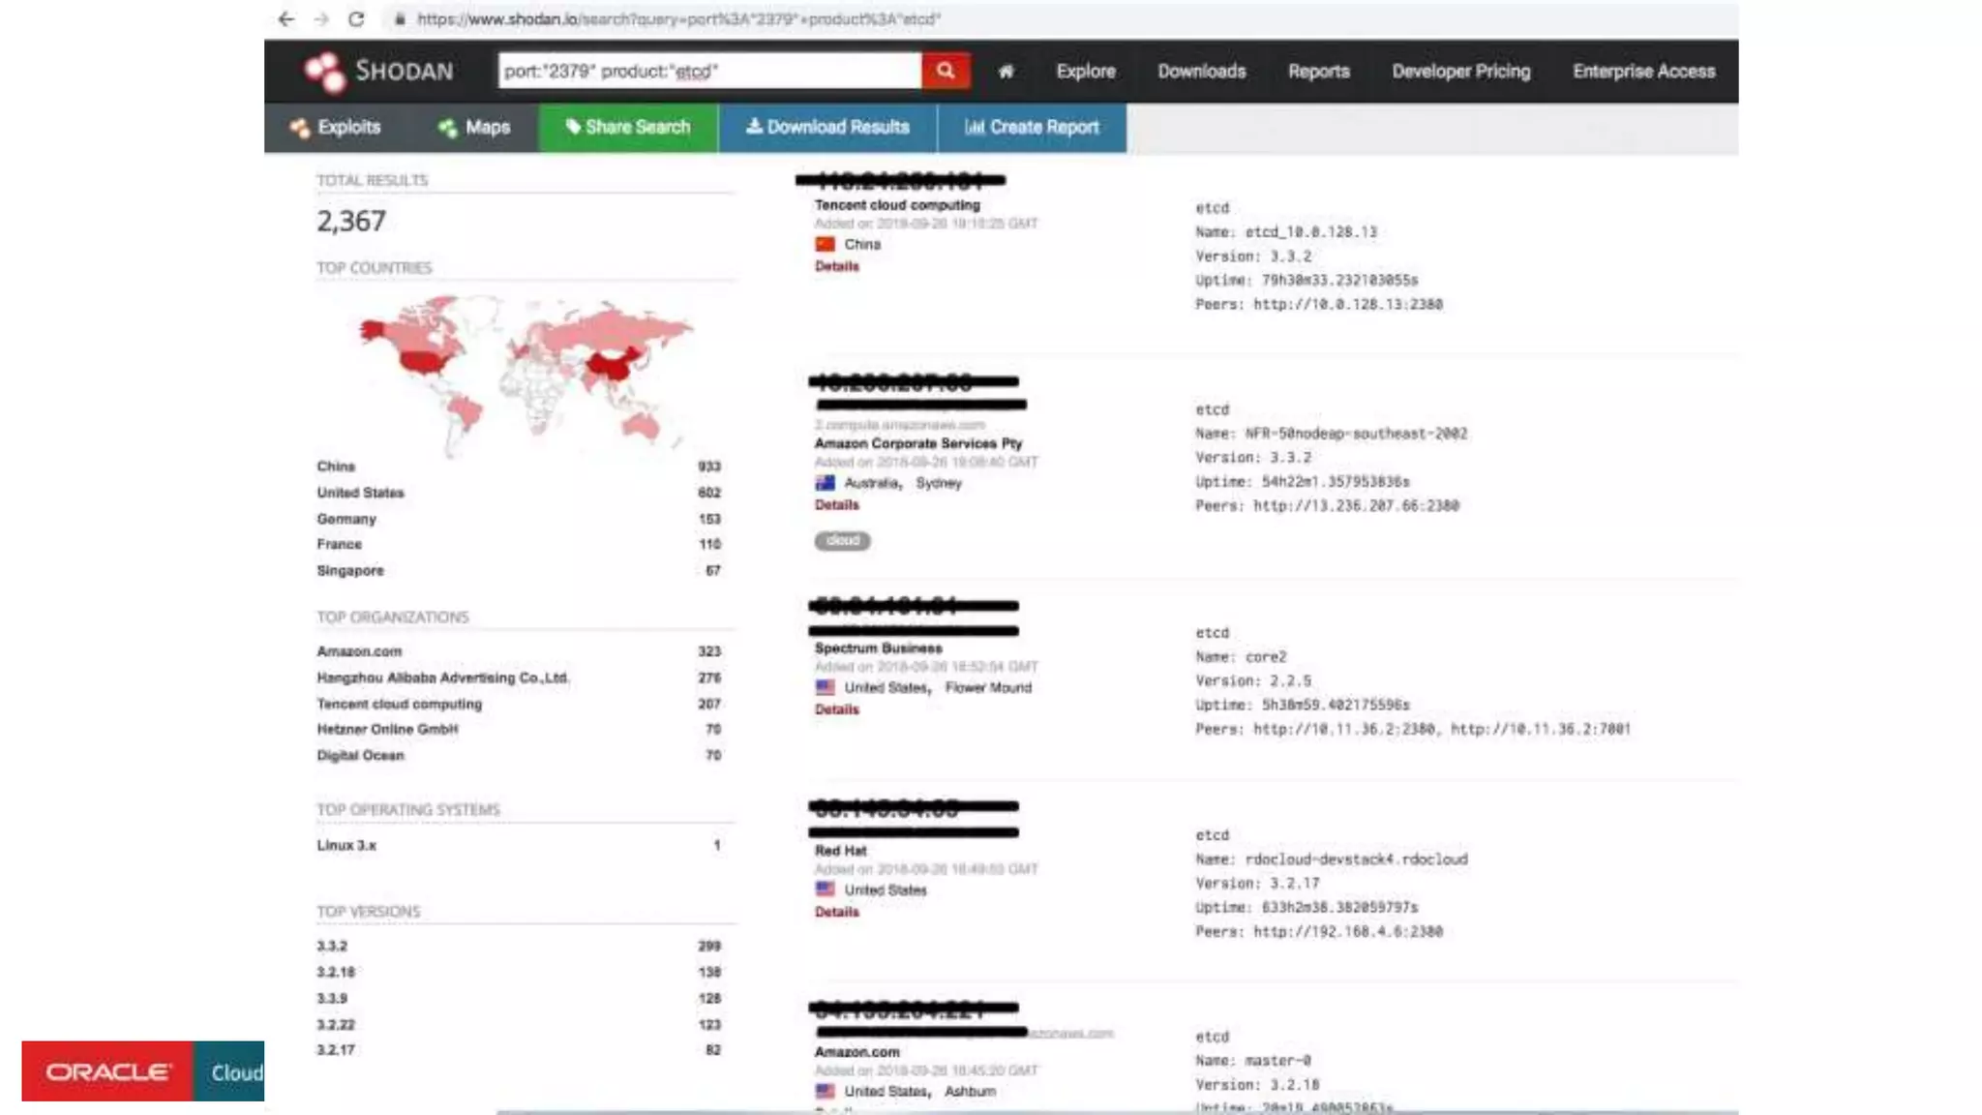Click the cloud tag on Amazon result

click(842, 541)
